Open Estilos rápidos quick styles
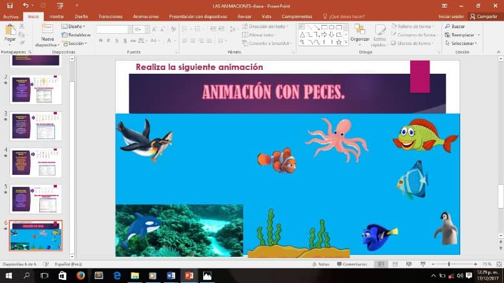Viewport: 504px width, 283px height. 380,36
